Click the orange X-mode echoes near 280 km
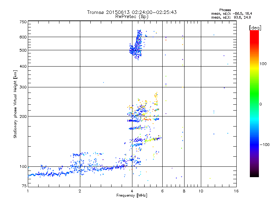278x208 pixels. (x=156, y=98)
